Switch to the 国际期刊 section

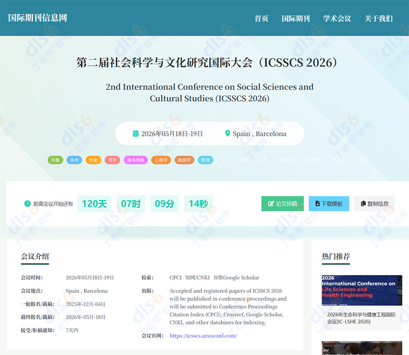click(296, 19)
